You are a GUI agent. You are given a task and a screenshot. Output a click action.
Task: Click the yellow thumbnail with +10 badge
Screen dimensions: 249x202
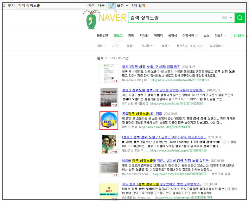(109, 191)
